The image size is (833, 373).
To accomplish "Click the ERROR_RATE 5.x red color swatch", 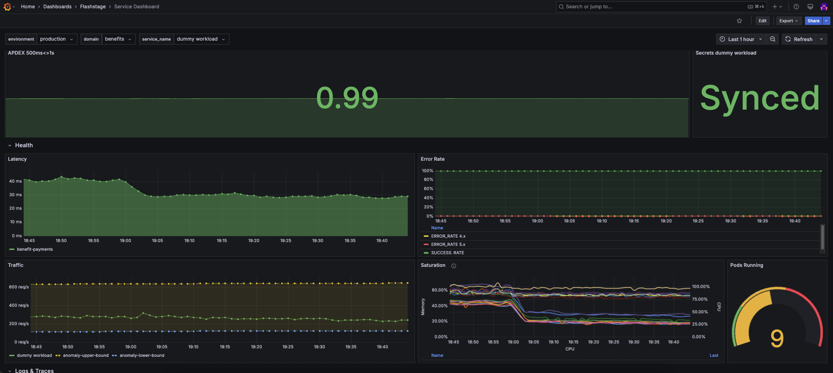I will click(426, 245).
